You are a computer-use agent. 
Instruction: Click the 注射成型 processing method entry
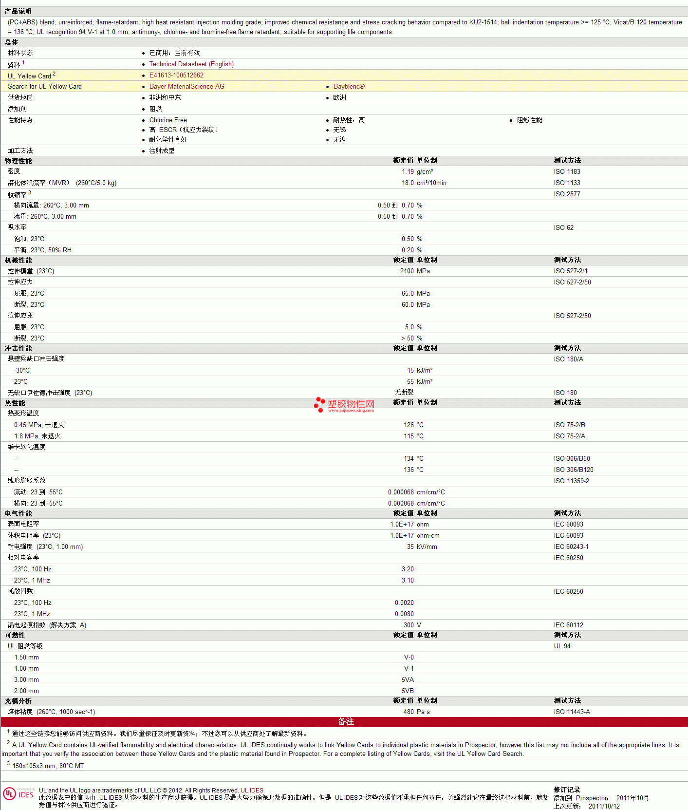pyautogui.click(x=162, y=151)
